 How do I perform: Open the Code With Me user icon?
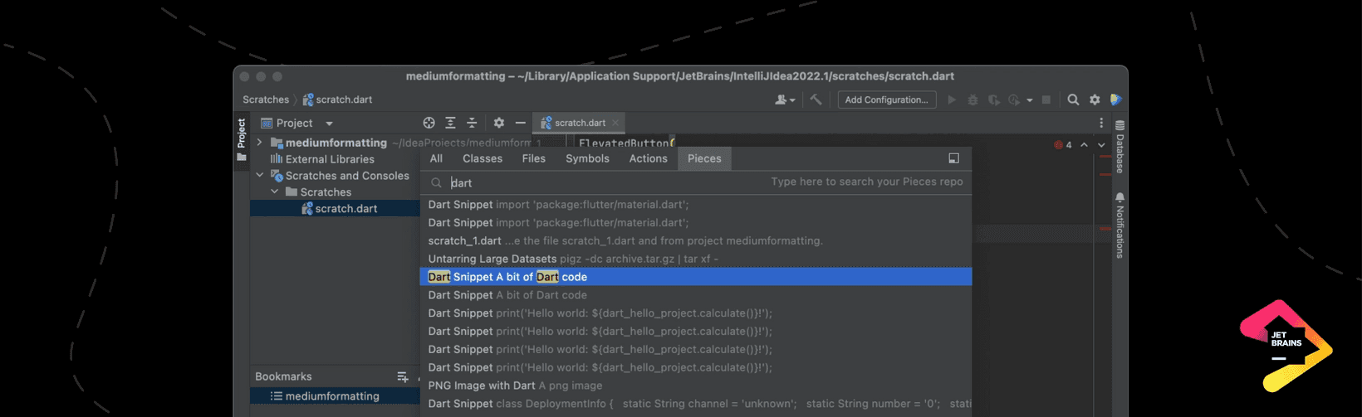pos(784,99)
